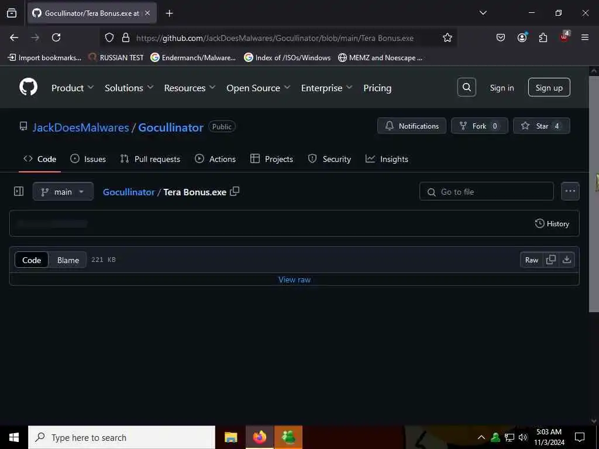Click the Raw button
This screenshot has width=599, height=449.
point(531,260)
